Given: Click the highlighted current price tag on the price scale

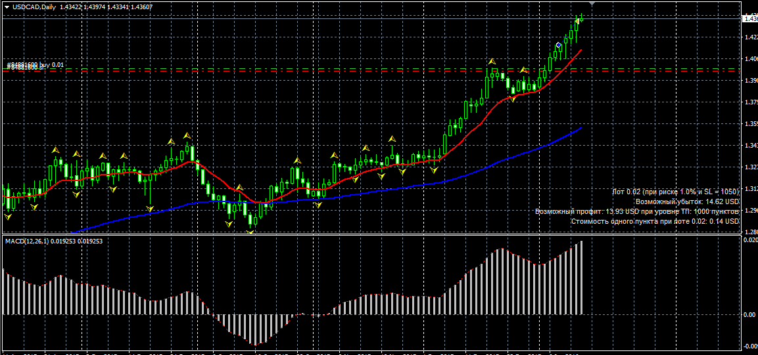Looking at the screenshot, I should (749, 19).
